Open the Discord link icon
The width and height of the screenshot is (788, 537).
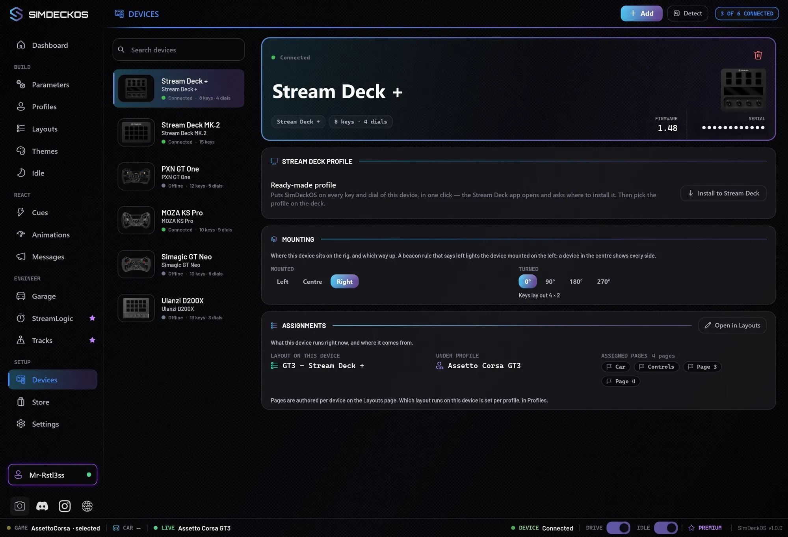42,506
